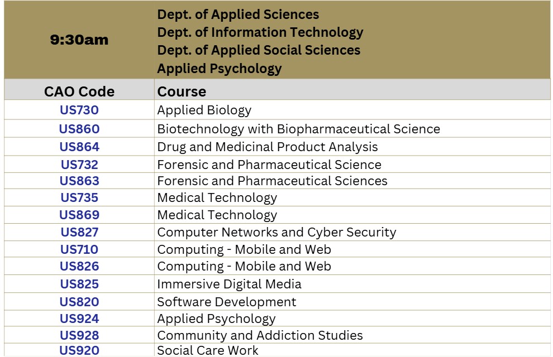
Task: Select the 9:30am time slot header
Action: point(79,40)
